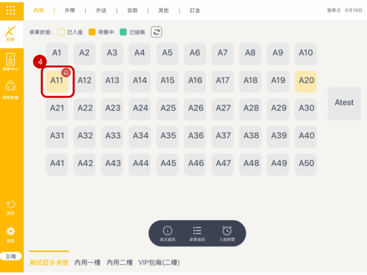Select the VIP包廂(二樓) area tab
Viewport: 367px width, 275px height.
click(x=159, y=262)
